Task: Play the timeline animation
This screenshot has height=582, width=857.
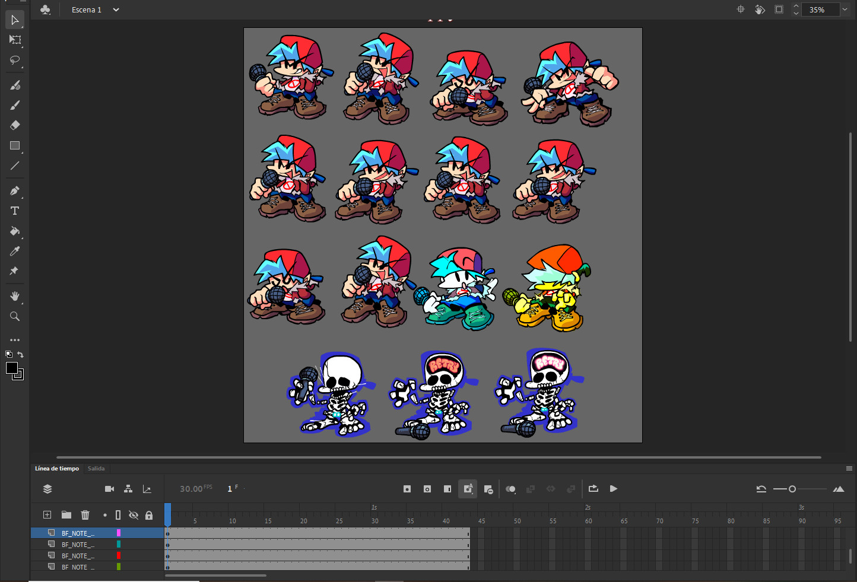Action: point(614,489)
